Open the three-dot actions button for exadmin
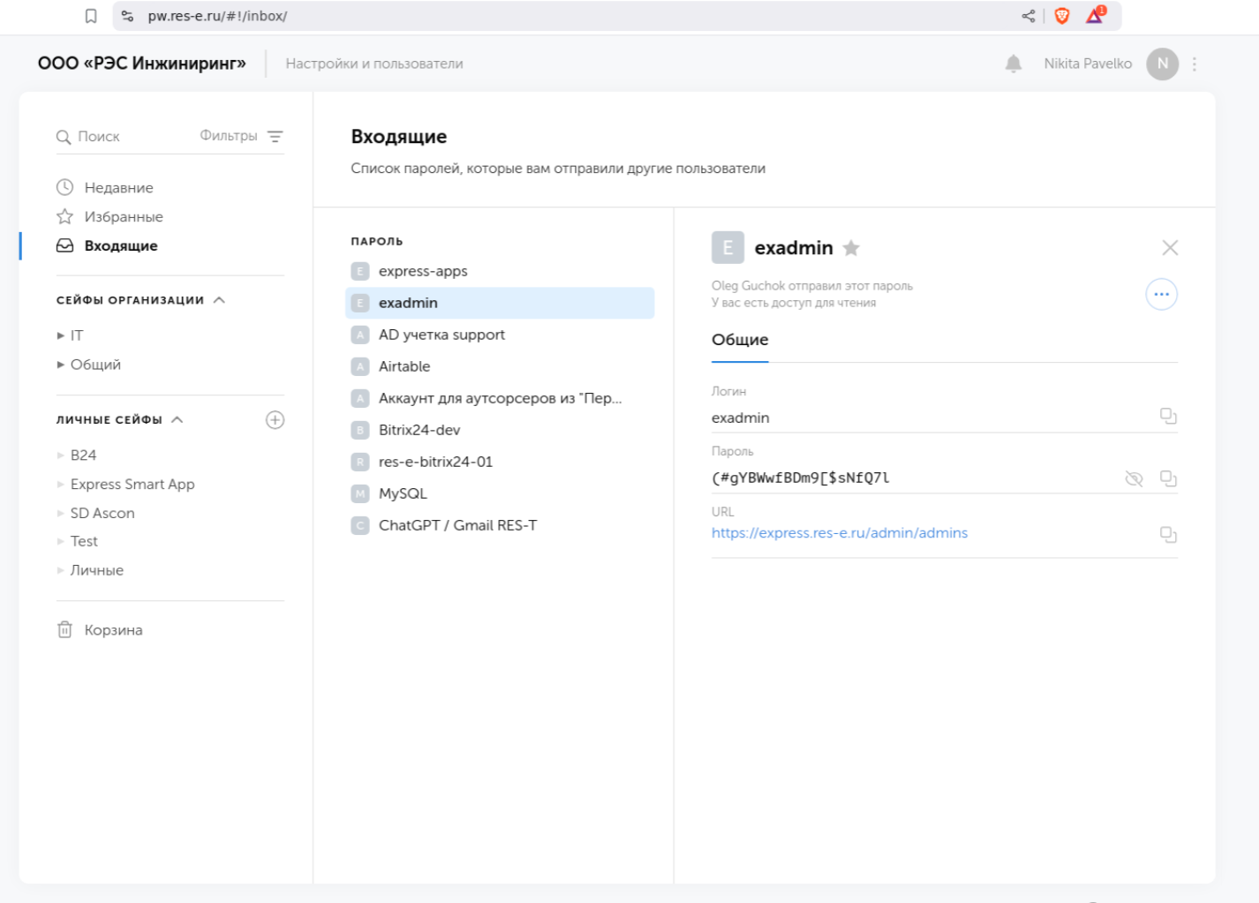Image resolution: width=1259 pixels, height=903 pixels. point(1160,294)
